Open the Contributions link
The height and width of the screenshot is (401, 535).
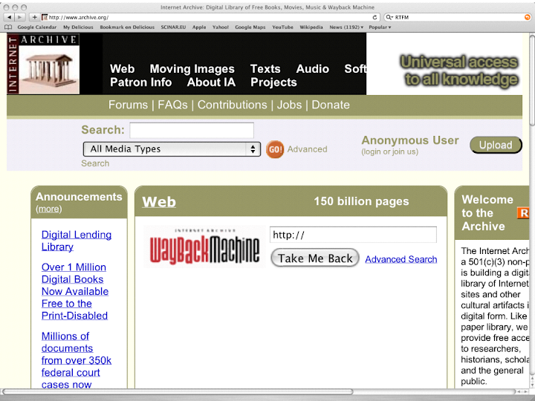coord(232,105)
